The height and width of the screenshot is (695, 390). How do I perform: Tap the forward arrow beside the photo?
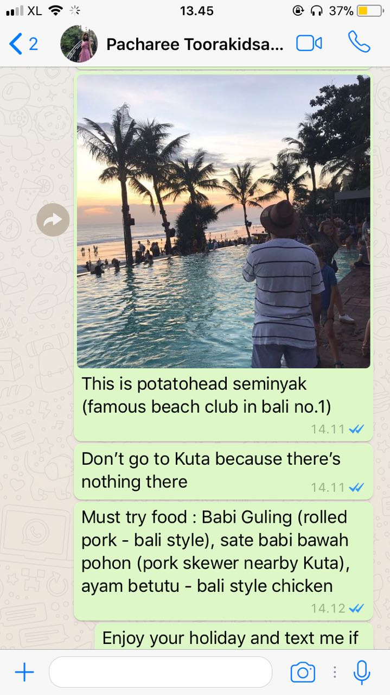(x=53, y=219)
